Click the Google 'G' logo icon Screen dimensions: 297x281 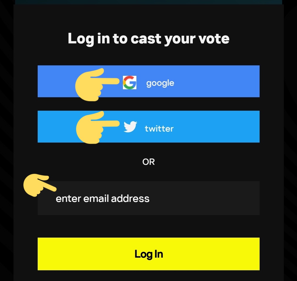point(130,82)
